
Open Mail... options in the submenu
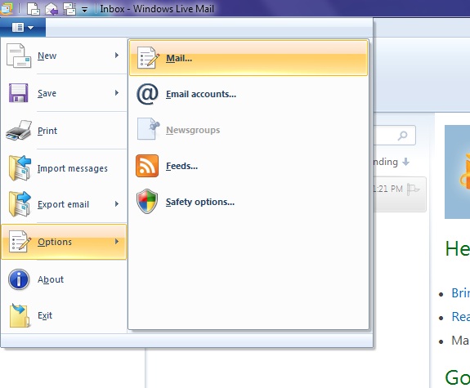pyautogui.click(x=248, y=58)
